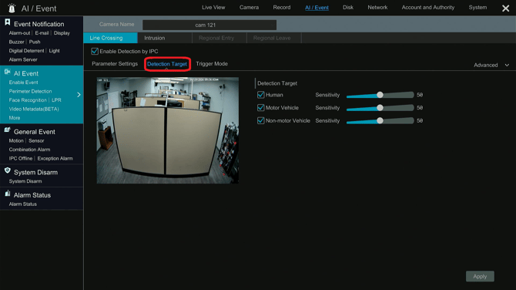
Task: Open Exception Alarm settings
Action: point(55,159)
